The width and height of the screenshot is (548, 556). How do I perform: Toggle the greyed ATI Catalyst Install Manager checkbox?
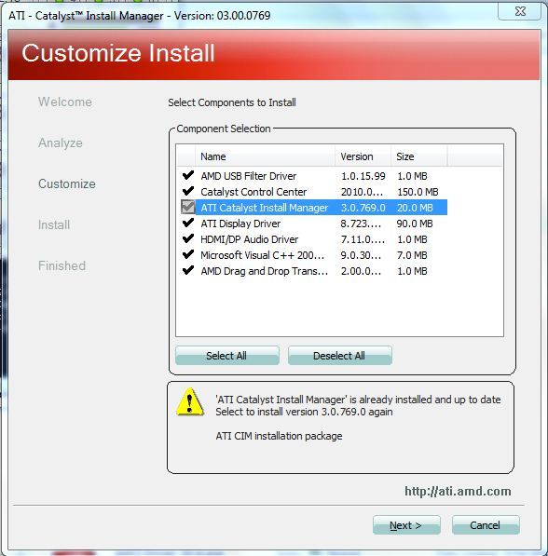187,207
